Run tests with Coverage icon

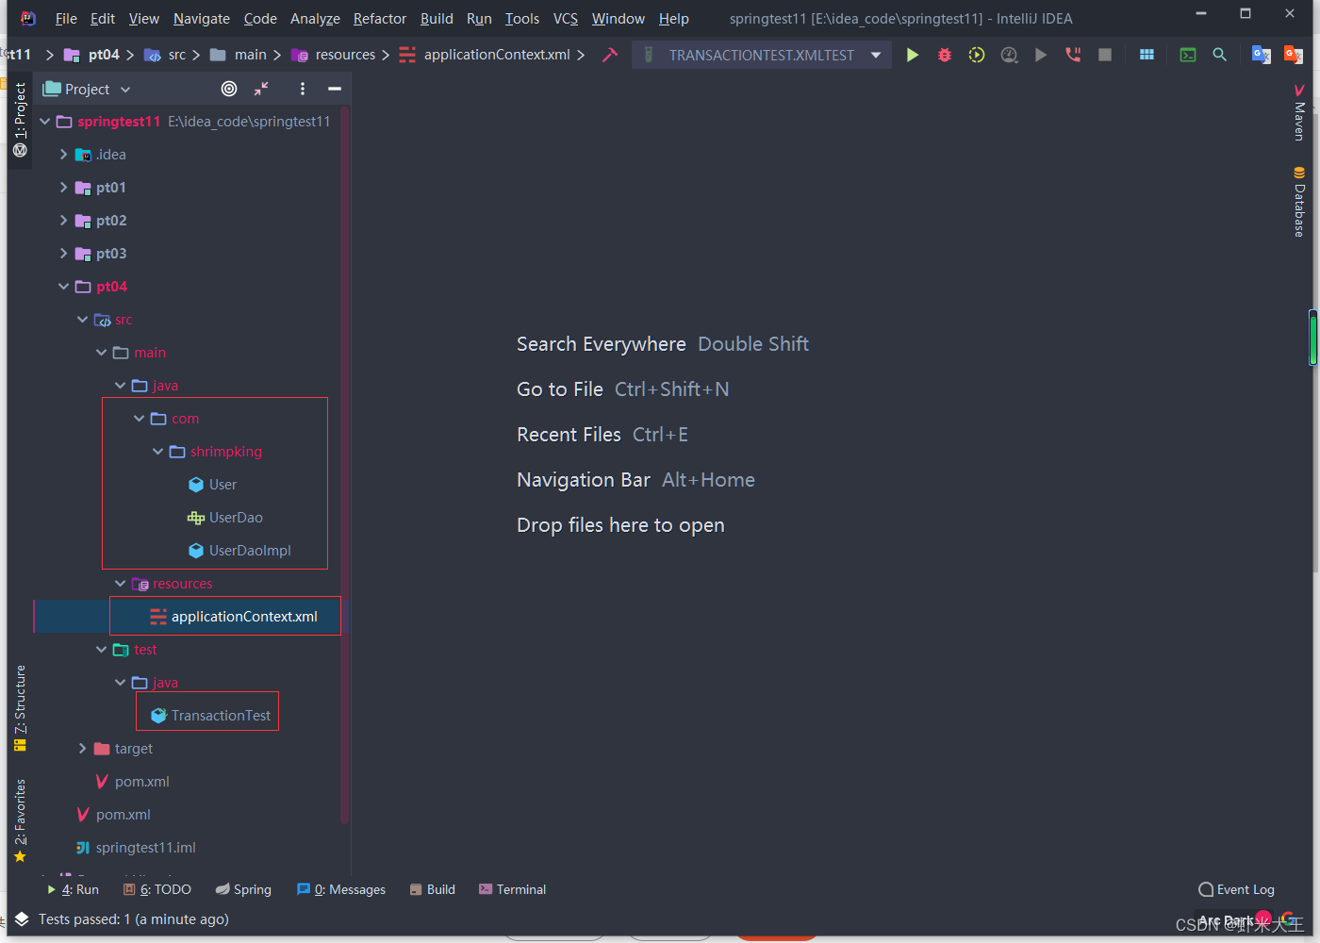[976, 54]
